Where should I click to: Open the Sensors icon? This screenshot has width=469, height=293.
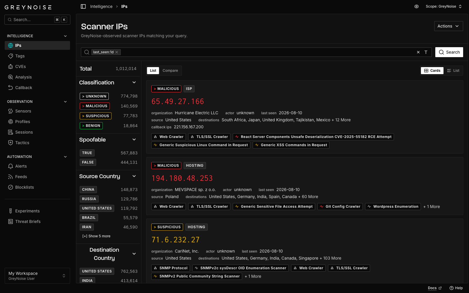click(x=11, y=111)
